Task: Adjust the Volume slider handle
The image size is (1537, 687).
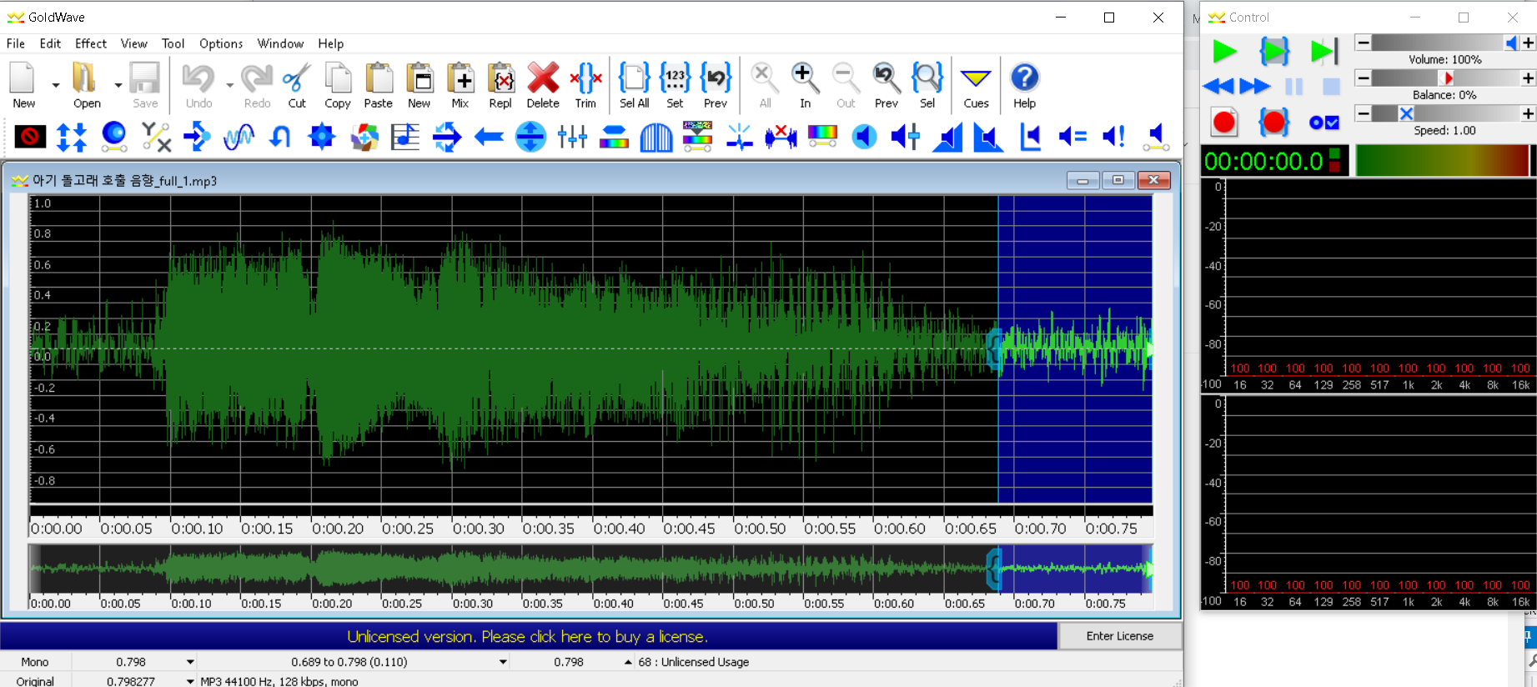Action: click(x=1511, y=43)
